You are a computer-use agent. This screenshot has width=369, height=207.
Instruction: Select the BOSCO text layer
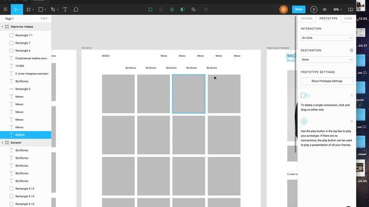(25, 135)
